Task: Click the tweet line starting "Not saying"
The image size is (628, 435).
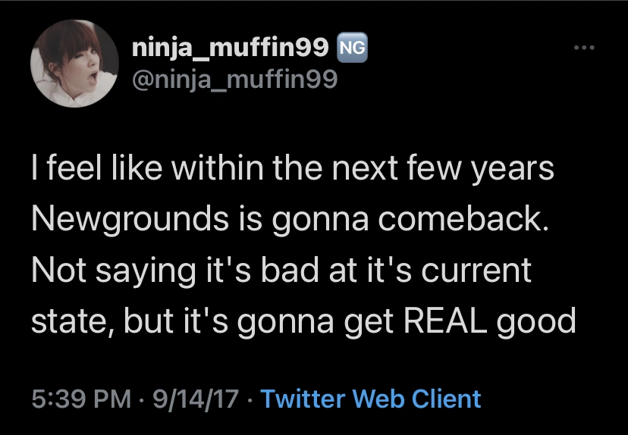Action: (281, 271)
